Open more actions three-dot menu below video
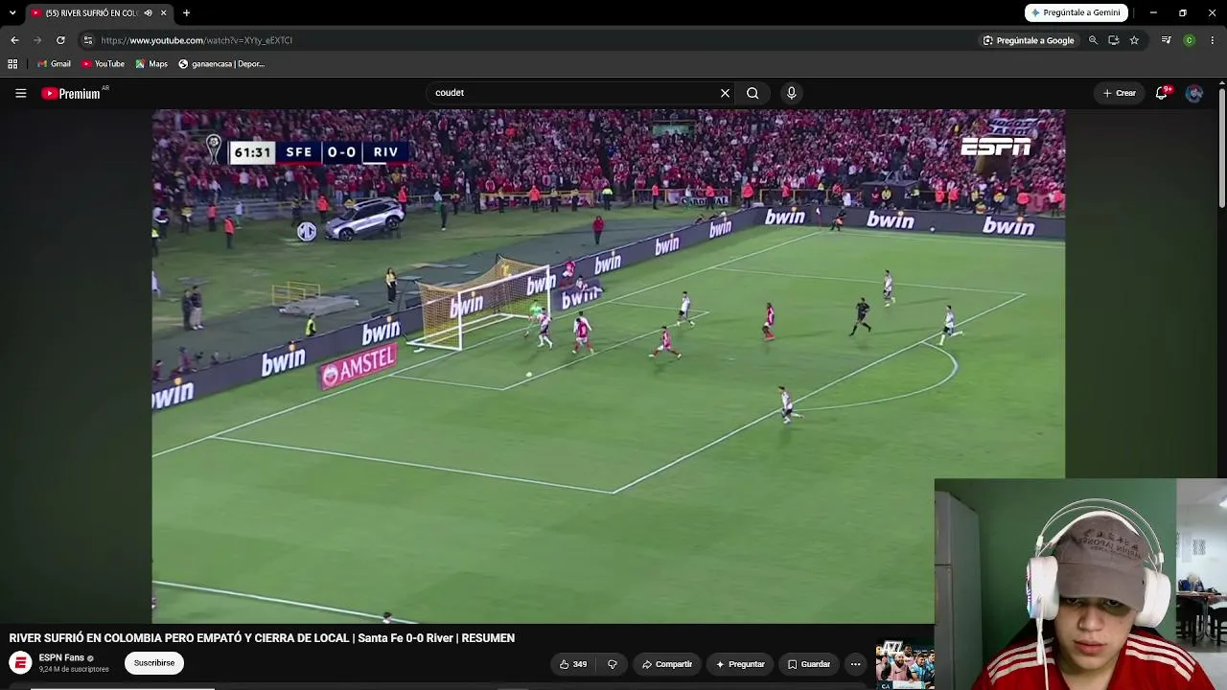Screen dimensions: 1227x690 [856, 664]
